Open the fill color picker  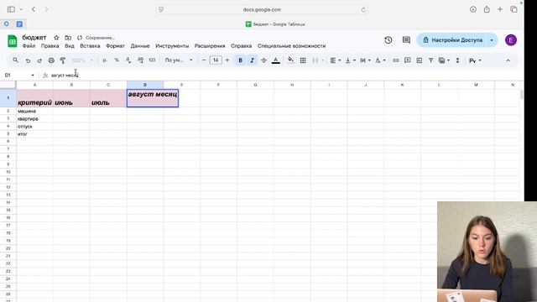[290, 60]
